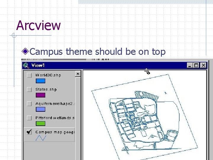Image resolution: width=213 pixels, height=160 pixels.
Task: Select the Pittsford wetlands theme label
Action: 55,118
